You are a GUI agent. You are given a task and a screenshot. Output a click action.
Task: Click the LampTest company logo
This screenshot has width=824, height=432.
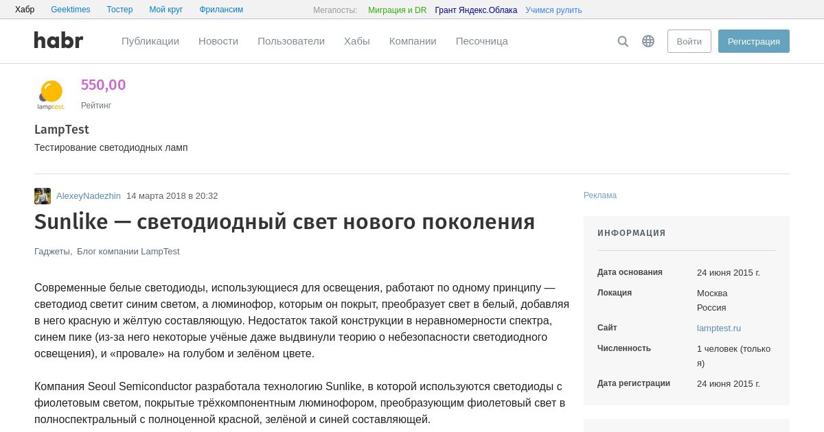[51, 95]
